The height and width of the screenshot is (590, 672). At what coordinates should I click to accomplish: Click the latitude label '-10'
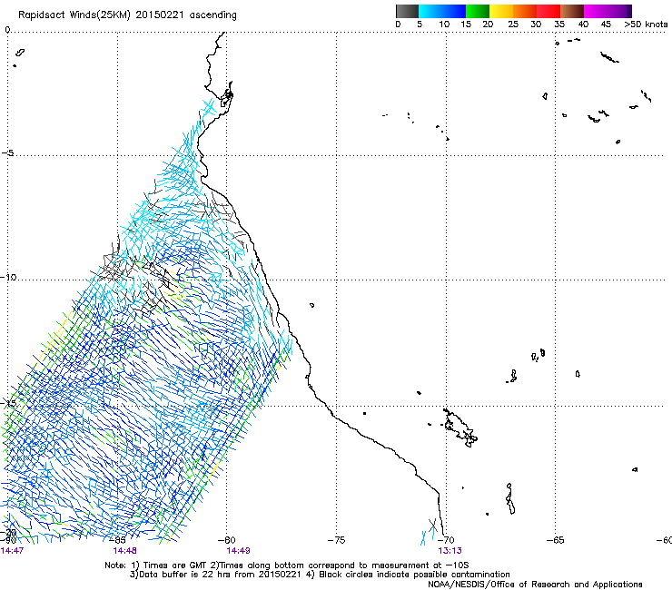(x=8, y=277)
